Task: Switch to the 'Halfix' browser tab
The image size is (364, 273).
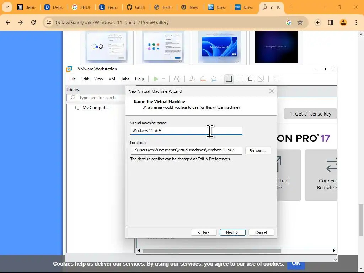Action: [x=164, y=7]
